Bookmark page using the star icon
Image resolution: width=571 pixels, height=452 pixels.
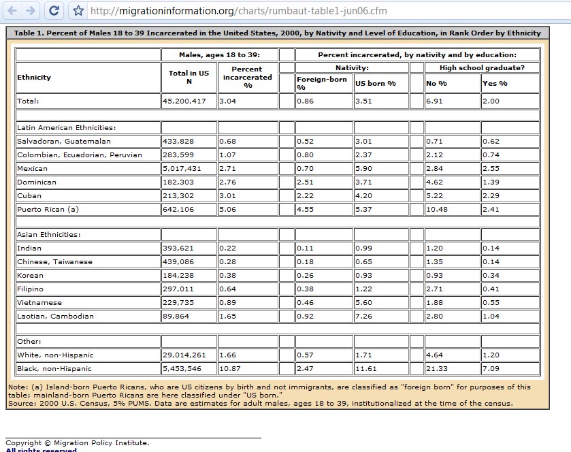point(78,11)
